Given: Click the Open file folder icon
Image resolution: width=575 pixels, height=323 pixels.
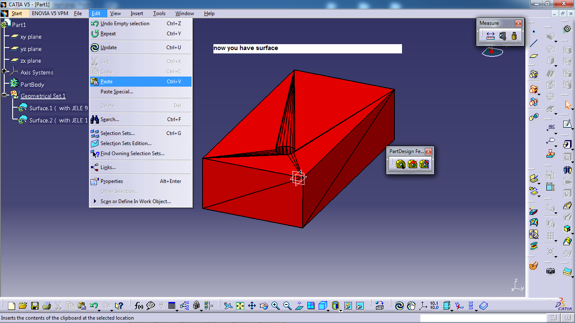Looking at the screenshot, I should coord(23,306).
